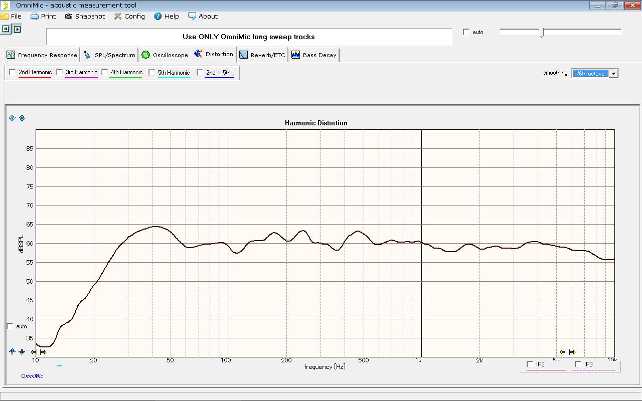Take a Snapshot from menu bar

(85, 16)
